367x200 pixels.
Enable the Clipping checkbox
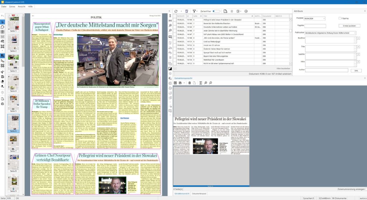340,18
